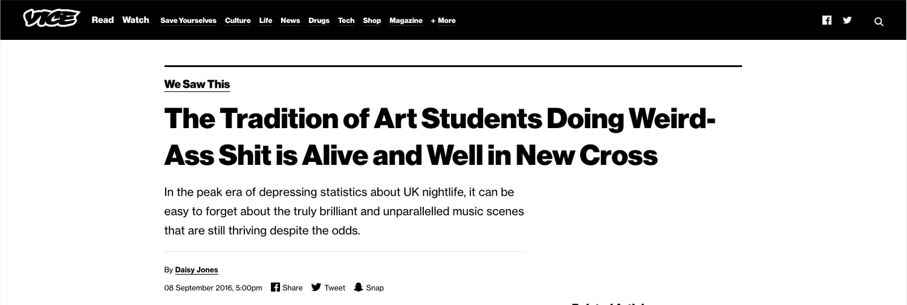Share the article via Snap ghost icon
This screenshot has width=907, height=305.
point(358,287)
